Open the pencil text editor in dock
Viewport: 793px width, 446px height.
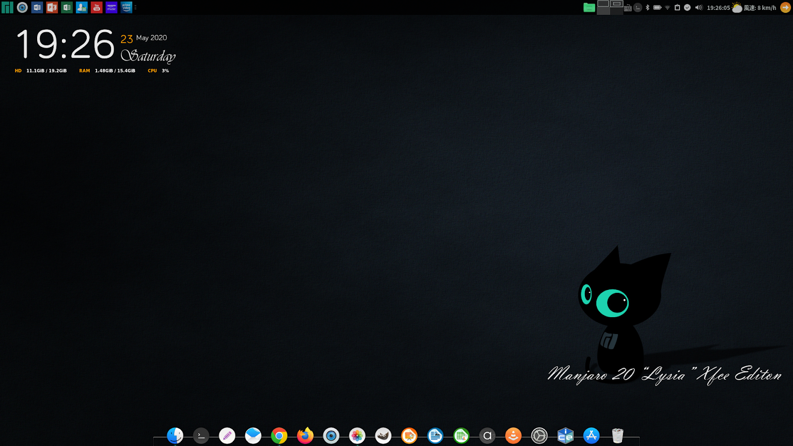[227, 436]
